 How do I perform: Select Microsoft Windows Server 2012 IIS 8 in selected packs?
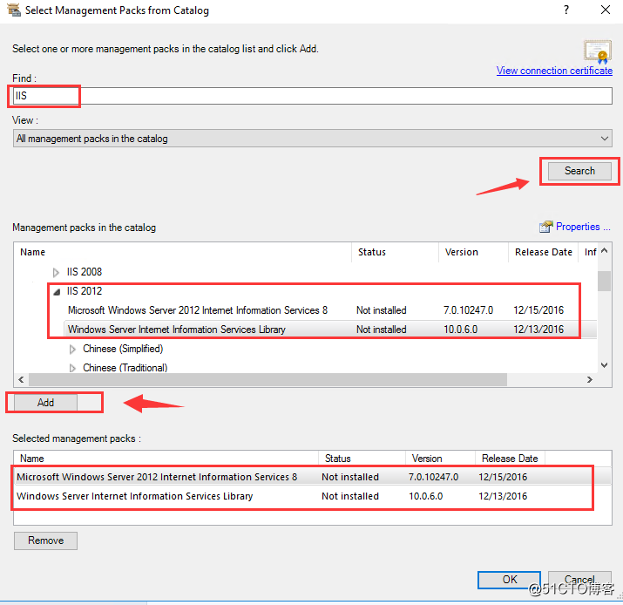coord(312,477)
